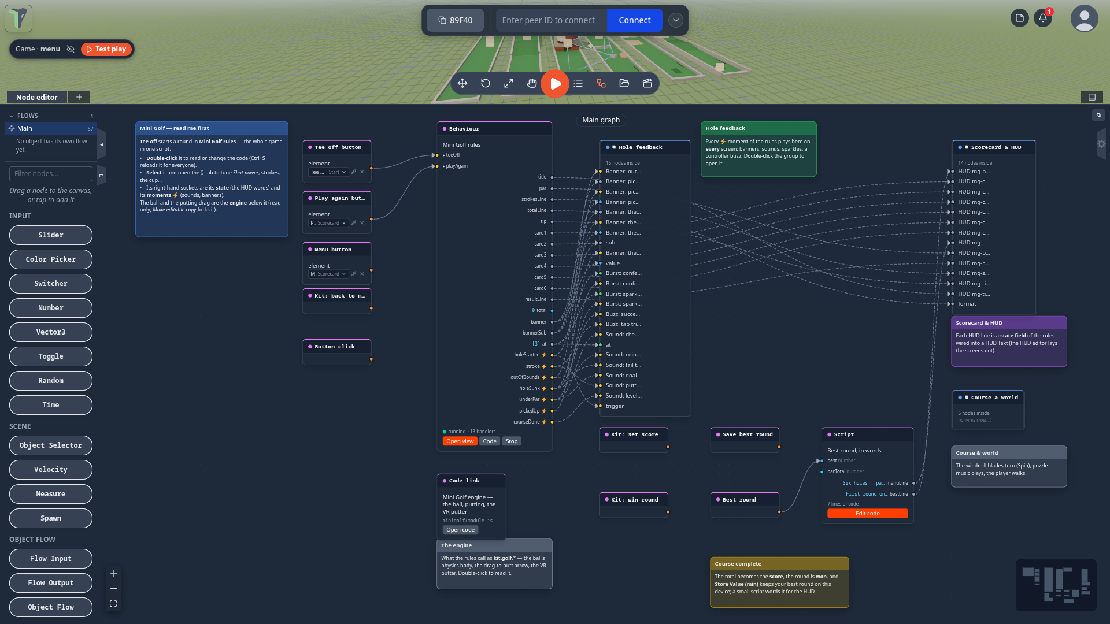Image resolution: width=1110 pixels, height=624 pixels.
Task: Add a Switcher input node
Action: (x=51, y=284)
